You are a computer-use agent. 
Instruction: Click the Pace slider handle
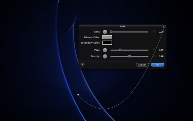click(x=120, y=50)
